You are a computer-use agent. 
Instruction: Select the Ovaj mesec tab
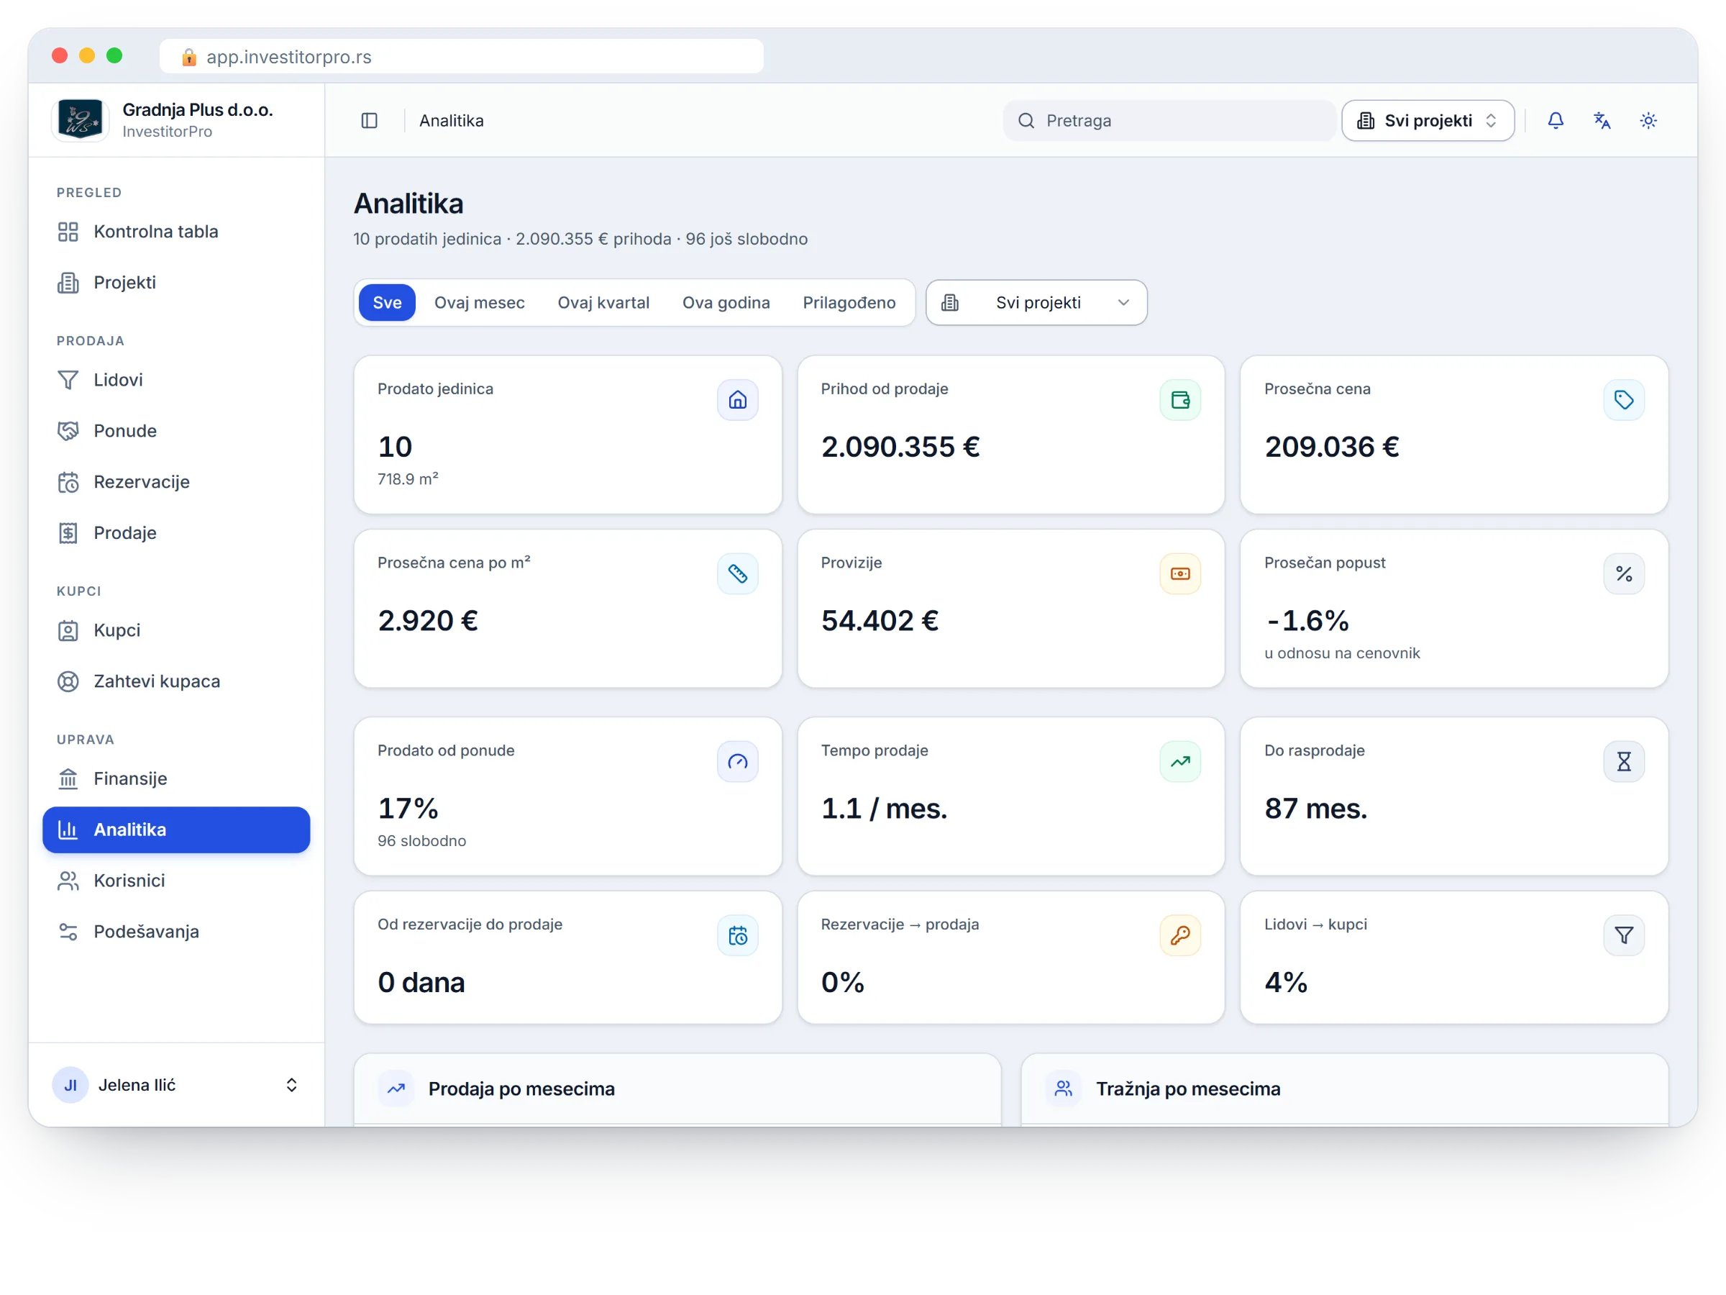click(479, 302)
